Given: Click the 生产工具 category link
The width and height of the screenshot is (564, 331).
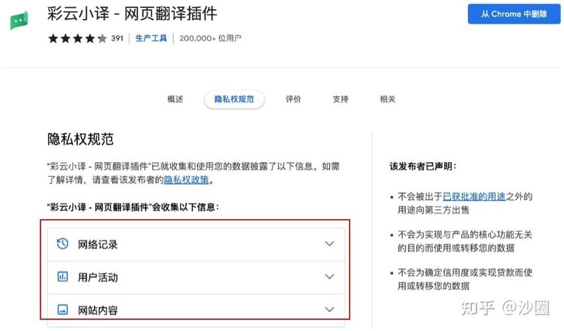Looking at the screenshot, I should [x=151, y=38].
